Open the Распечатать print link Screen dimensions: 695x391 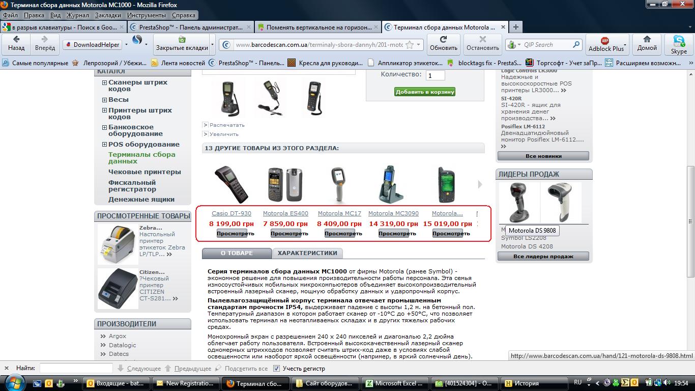227,125
